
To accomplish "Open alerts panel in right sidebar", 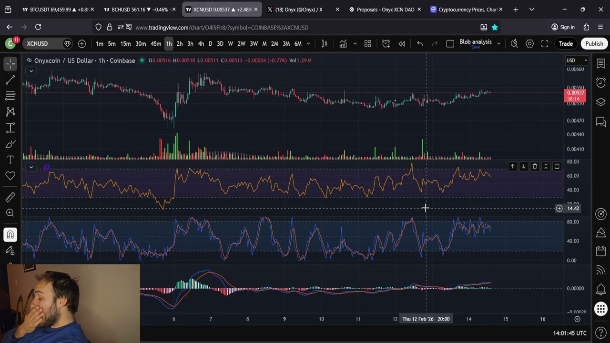I will coord(601,82).
